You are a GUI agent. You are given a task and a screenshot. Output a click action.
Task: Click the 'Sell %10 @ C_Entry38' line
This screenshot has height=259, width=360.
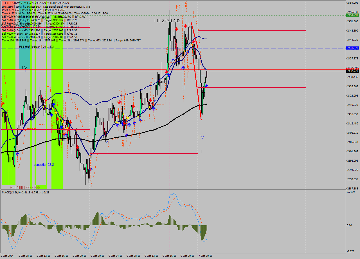(x=39, y=20)
